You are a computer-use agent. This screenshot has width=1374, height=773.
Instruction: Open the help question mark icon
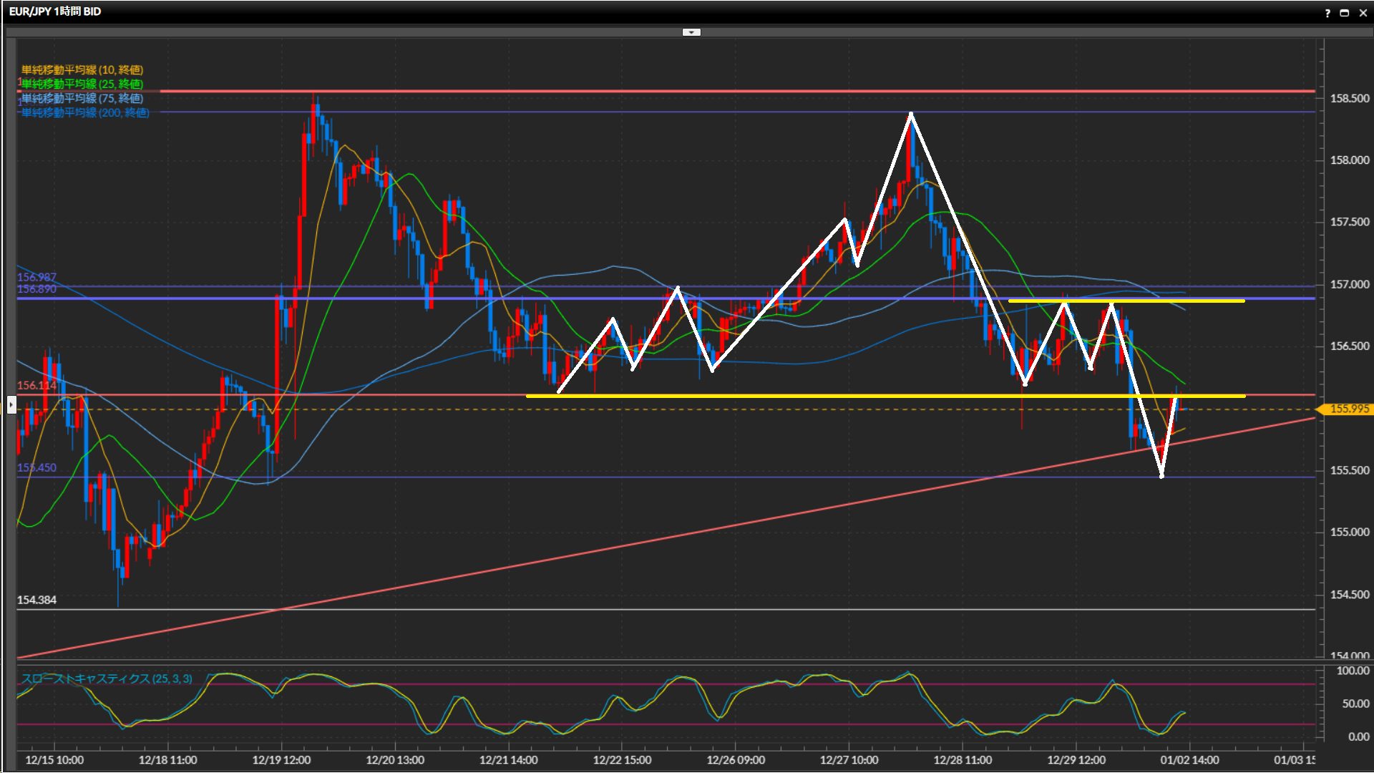click(x=1327, y=13)
